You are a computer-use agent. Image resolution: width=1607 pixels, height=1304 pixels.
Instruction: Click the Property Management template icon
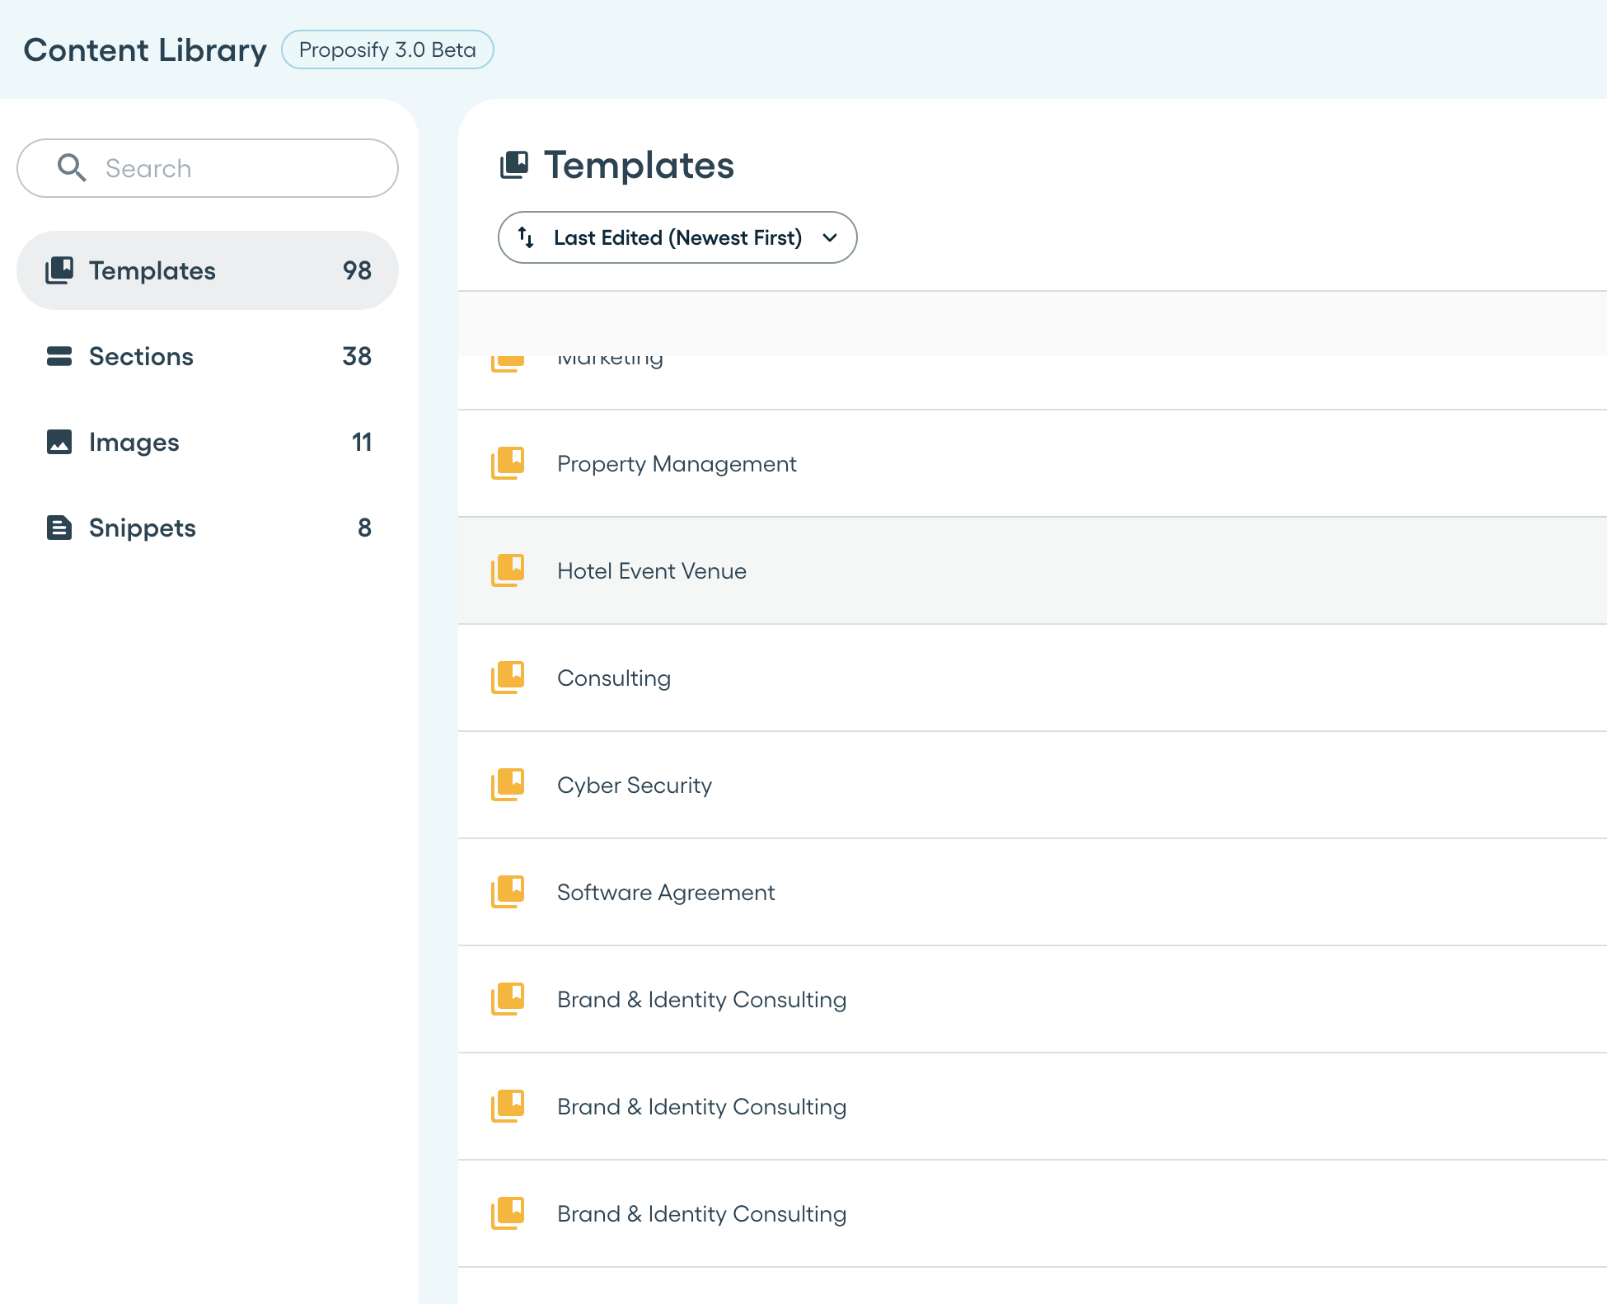click(508, 463)
